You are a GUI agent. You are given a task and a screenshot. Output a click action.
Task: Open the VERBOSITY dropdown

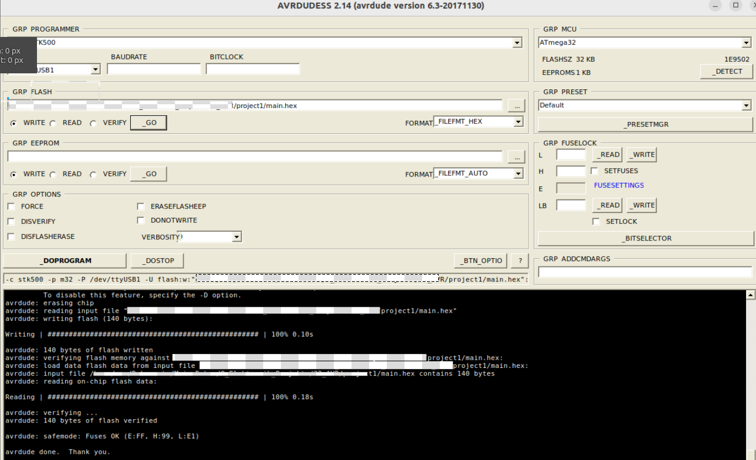tap(237, 237)
